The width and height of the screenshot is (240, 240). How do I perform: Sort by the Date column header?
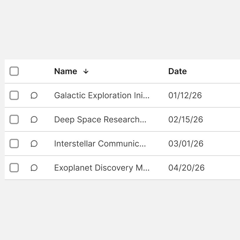(x=177, y=71)
